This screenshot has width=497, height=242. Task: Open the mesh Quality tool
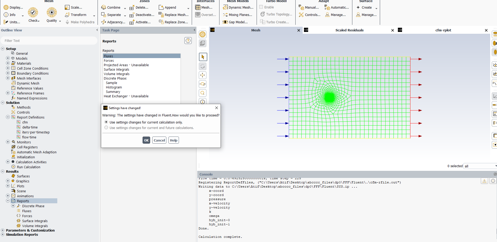[x=52, y=13]
